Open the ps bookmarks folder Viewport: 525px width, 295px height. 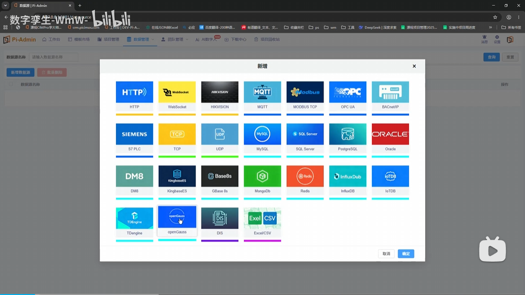314,27
